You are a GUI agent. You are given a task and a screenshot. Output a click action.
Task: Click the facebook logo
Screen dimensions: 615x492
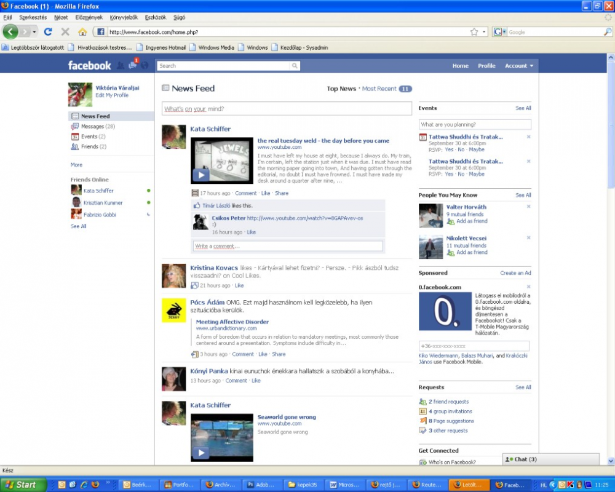89,66
